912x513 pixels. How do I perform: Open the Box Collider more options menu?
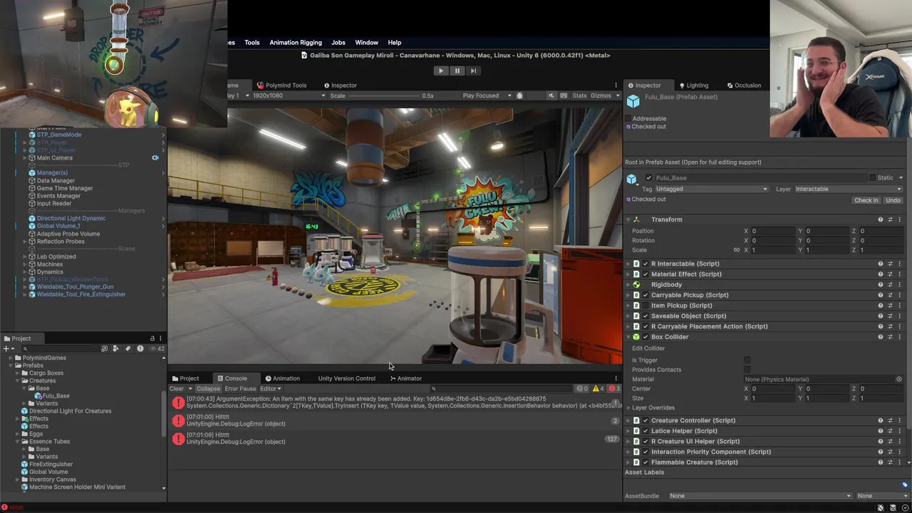(899, 337)
